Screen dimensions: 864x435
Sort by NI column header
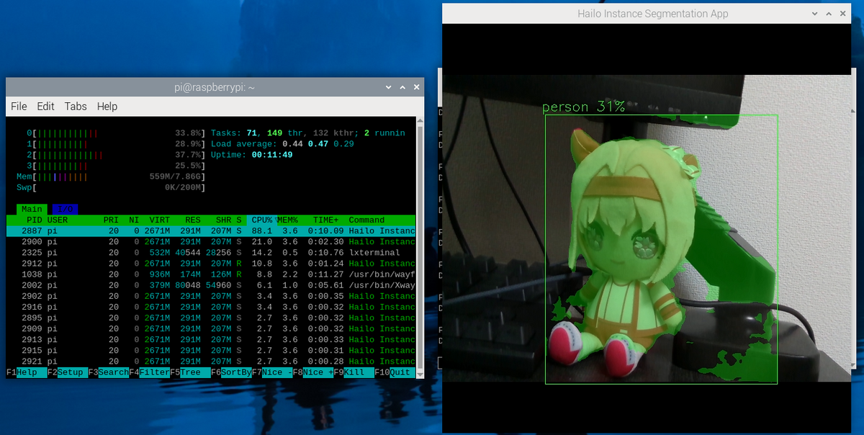[x=133, y=220]
